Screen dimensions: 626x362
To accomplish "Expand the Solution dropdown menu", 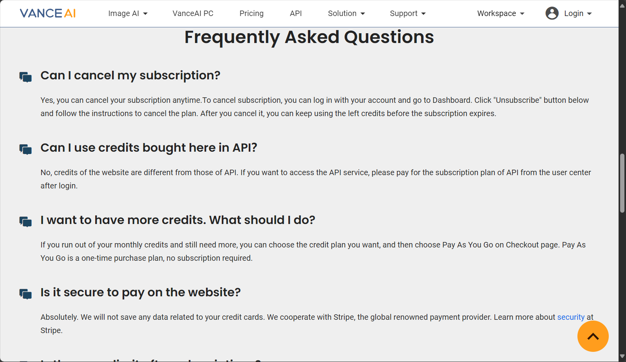I will click(346, 13).
